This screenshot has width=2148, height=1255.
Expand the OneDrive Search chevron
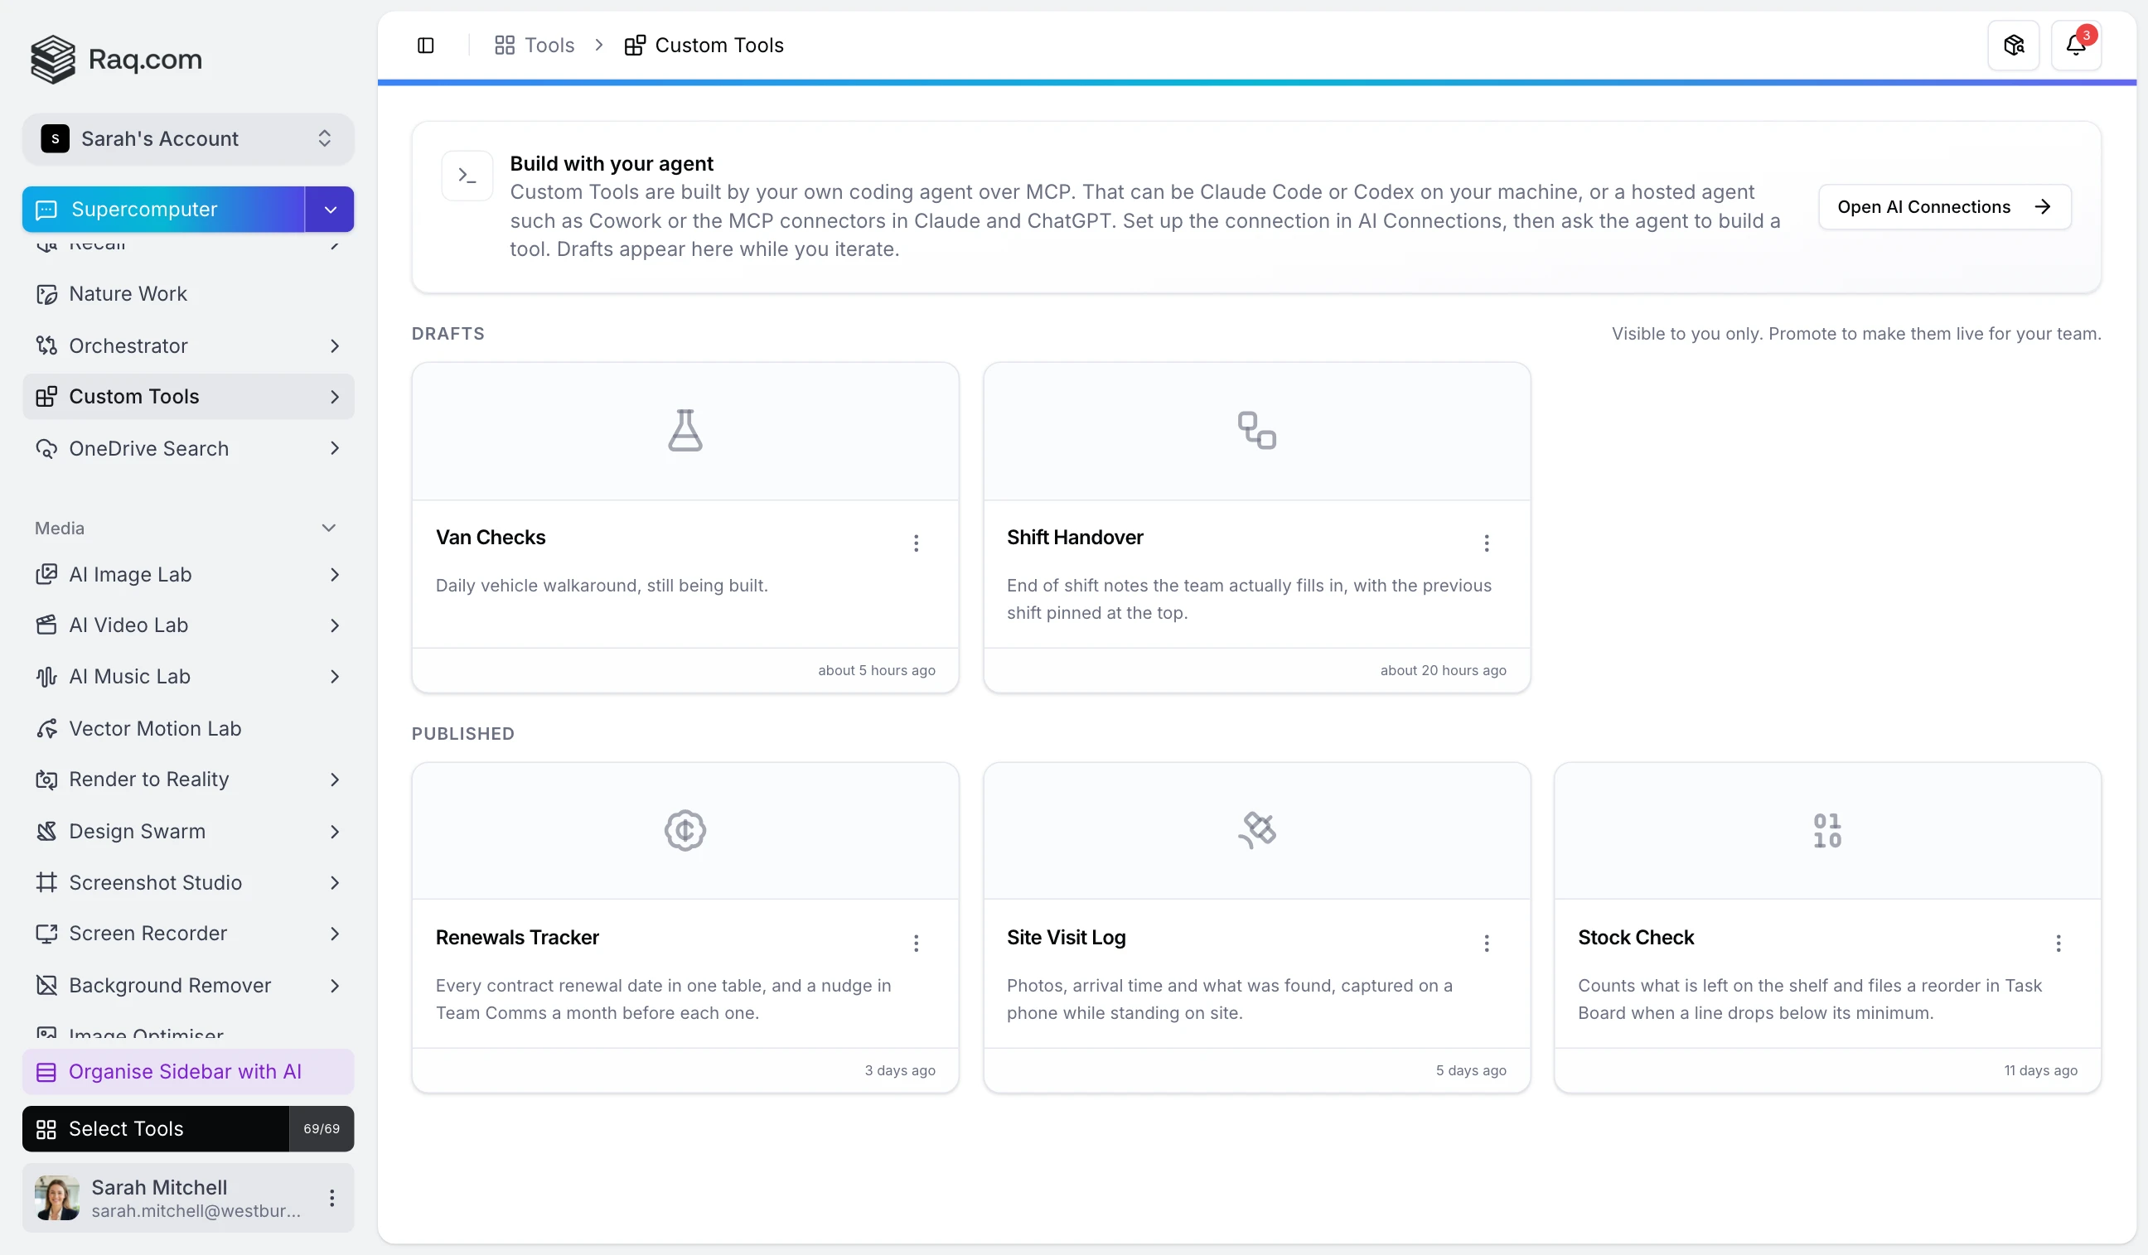pos(334,449)
